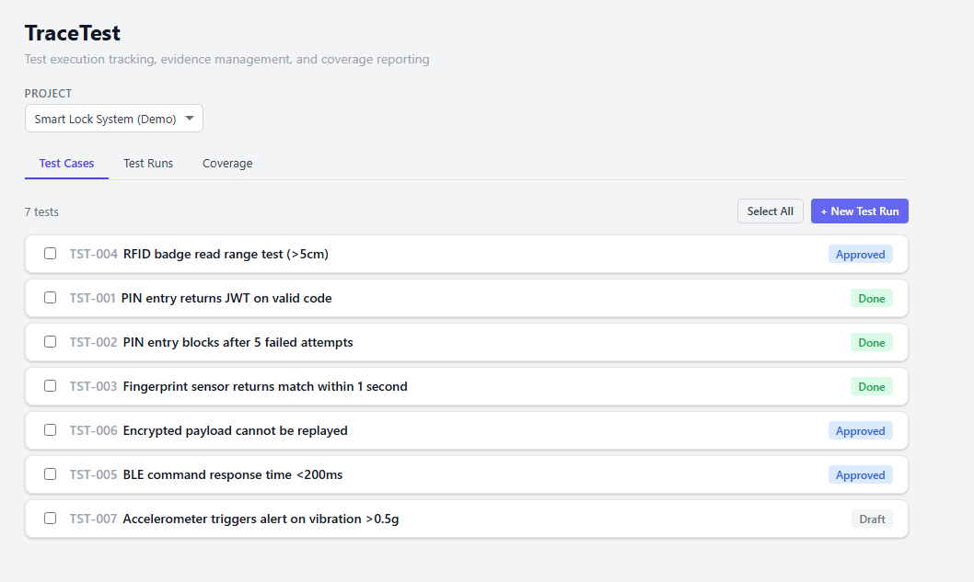This screenshot has width=974, height=582.
Task: Click the Select All button
Action: tap(771, 211)
